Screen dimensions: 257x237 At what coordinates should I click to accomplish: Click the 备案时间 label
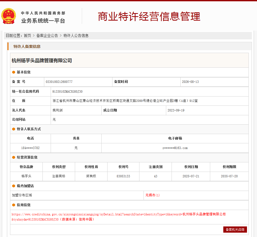click(121, 82)
